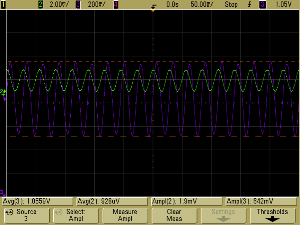
Task: Open the Source 3 softkey
Action: [x=27, y=215]
